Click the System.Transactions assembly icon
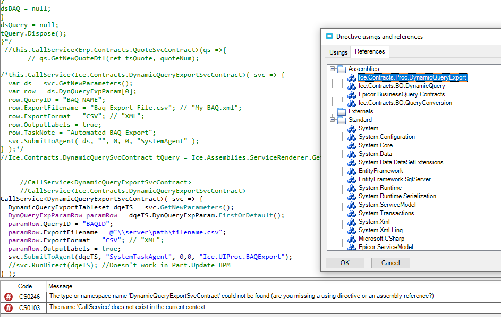Screen dimensions: 501x317 tap(352, 213)
